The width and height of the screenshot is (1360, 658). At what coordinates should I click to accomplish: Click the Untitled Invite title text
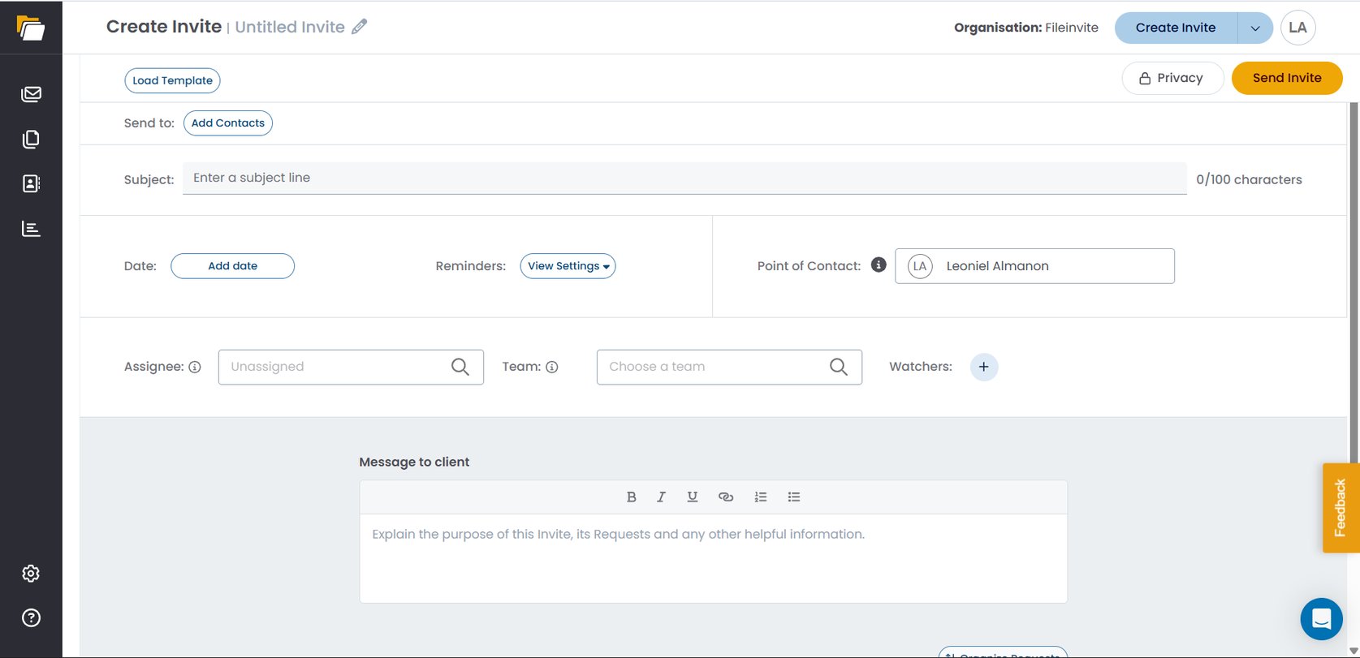290,27
